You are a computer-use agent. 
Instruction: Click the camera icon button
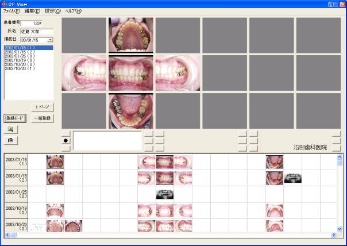[10, 140]
